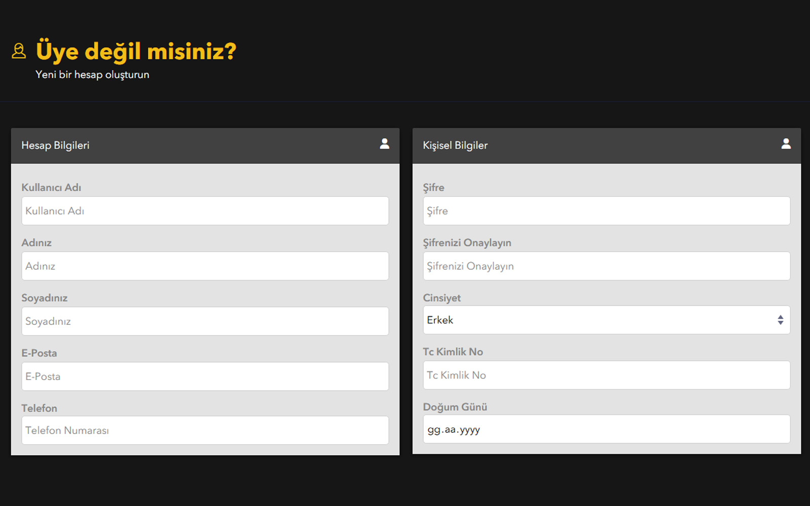Click the person icon next to page title
Image resolution: width=810 pixels, height=506 pixels.
[x=19, y=51]
